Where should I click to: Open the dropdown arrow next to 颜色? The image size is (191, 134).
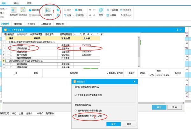(x=73, y=10)
